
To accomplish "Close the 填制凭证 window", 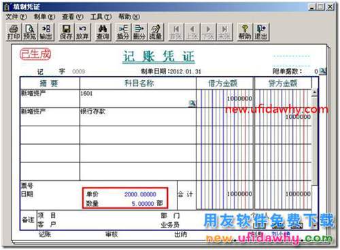I will 330,7.
